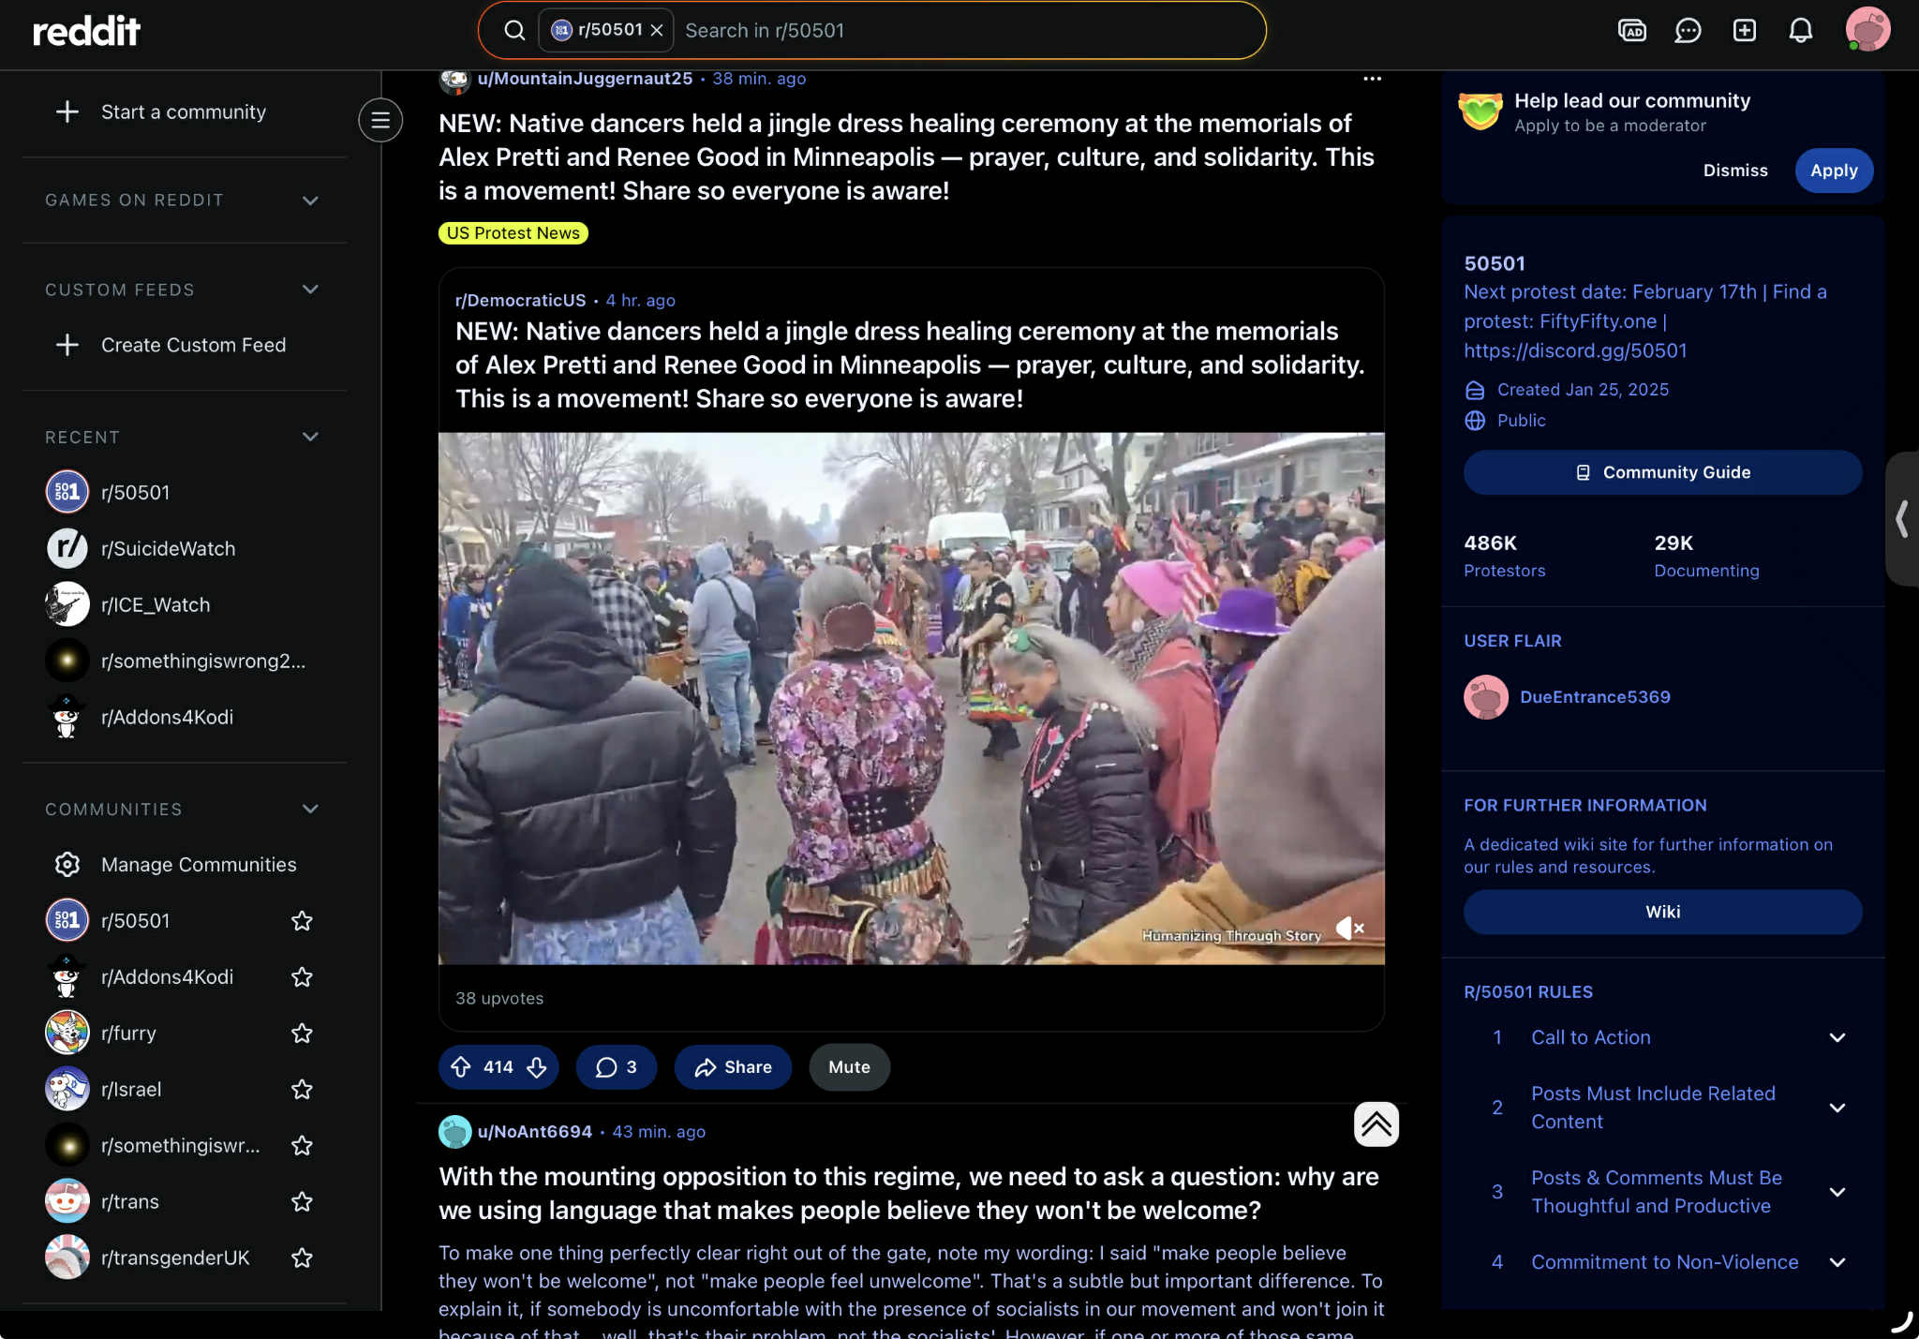This screenshot has height=1339, width=1919.
Task: Click the US Protest News yellow flair
Action: pos(513,233)
